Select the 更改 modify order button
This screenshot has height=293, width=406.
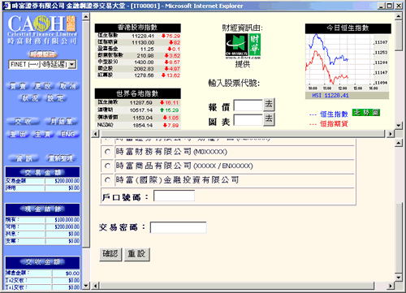pos(43,86)
